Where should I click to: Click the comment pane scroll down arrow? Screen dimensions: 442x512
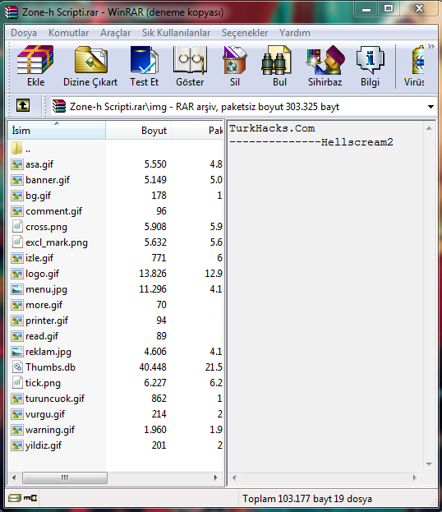click(x=430, y=464)
